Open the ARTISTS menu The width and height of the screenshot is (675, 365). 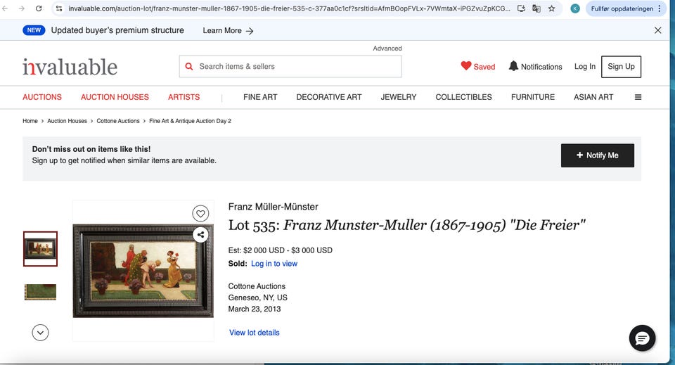(184, 97)
